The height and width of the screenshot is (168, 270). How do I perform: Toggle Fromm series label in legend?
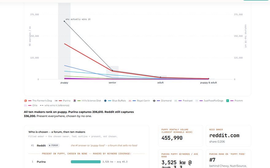click(x=239, y=100)
